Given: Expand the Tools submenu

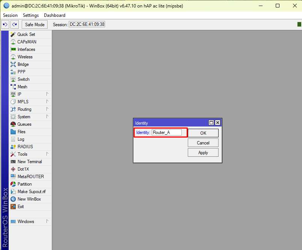Looking at the screenshot, I should pos(47,154).
